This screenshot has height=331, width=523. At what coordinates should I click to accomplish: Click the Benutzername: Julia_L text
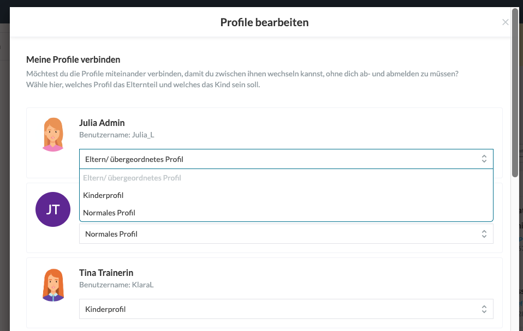pos(117,135)
